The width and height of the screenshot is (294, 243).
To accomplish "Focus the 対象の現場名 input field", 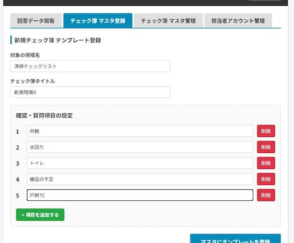I will [x=90, y=66].
